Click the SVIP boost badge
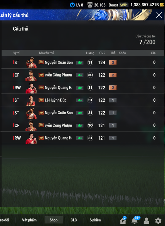Screen dimensions: 165x226 point(123,5)
